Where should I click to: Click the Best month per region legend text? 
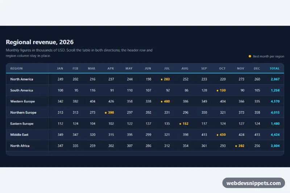(x=269, y=56)
